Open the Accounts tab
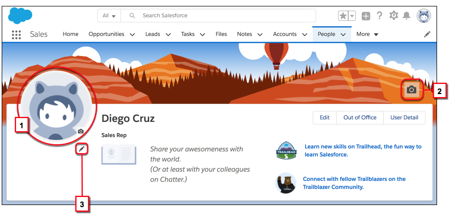This screenshot has width=451, height=216. click(x=285, y=34)
